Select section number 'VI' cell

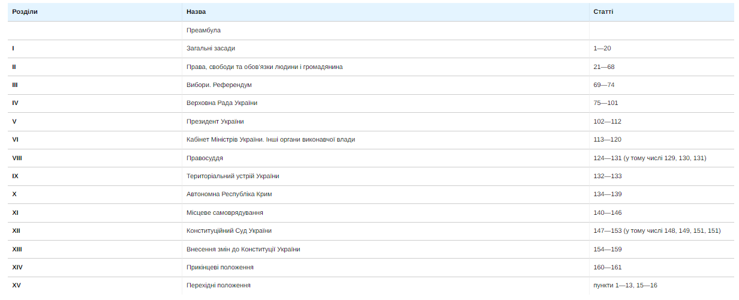click(x=95, y=140)
